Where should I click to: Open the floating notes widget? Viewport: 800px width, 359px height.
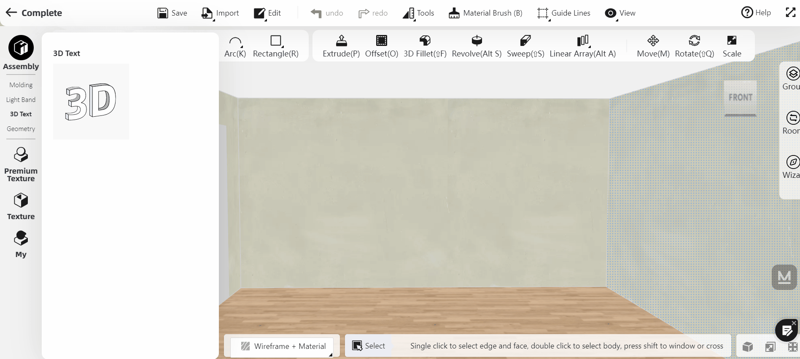click(x=786, y=331)
